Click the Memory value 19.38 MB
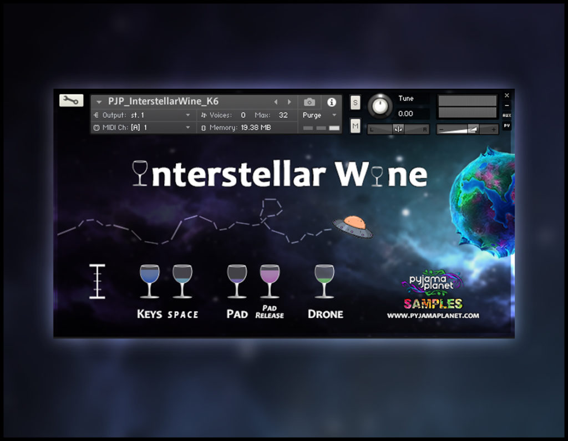This screenshot has height=441, width=568. click(256, 128)
